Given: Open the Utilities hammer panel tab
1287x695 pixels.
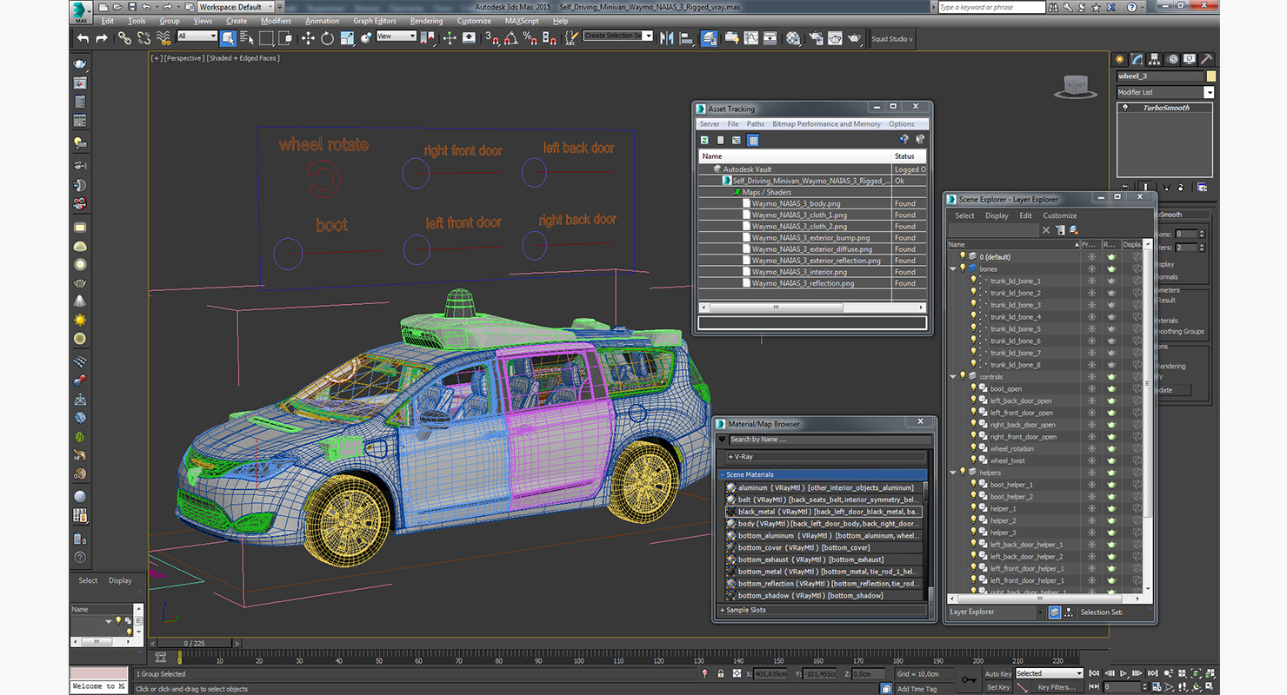Looking at the screenshot, I should click(x=1206, y=59).
